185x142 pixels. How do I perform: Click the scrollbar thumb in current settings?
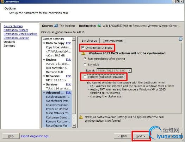point(74,77)
